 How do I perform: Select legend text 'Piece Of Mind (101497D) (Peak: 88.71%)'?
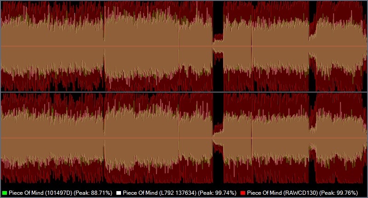point(61,193)
